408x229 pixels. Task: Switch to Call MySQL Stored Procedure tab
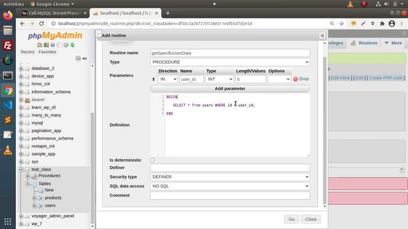click(54, 13)
